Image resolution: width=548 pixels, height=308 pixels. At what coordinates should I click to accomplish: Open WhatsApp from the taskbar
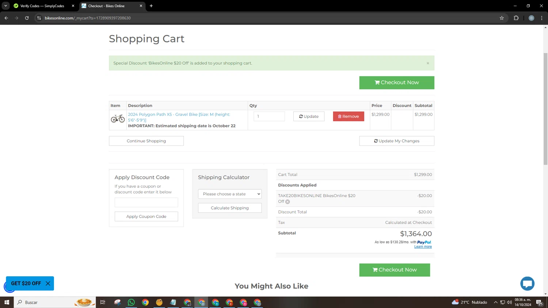click(x=131, y=302)
